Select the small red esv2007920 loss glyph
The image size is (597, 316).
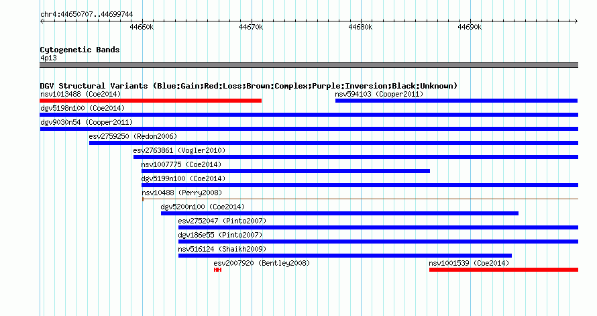coord(217,270)
